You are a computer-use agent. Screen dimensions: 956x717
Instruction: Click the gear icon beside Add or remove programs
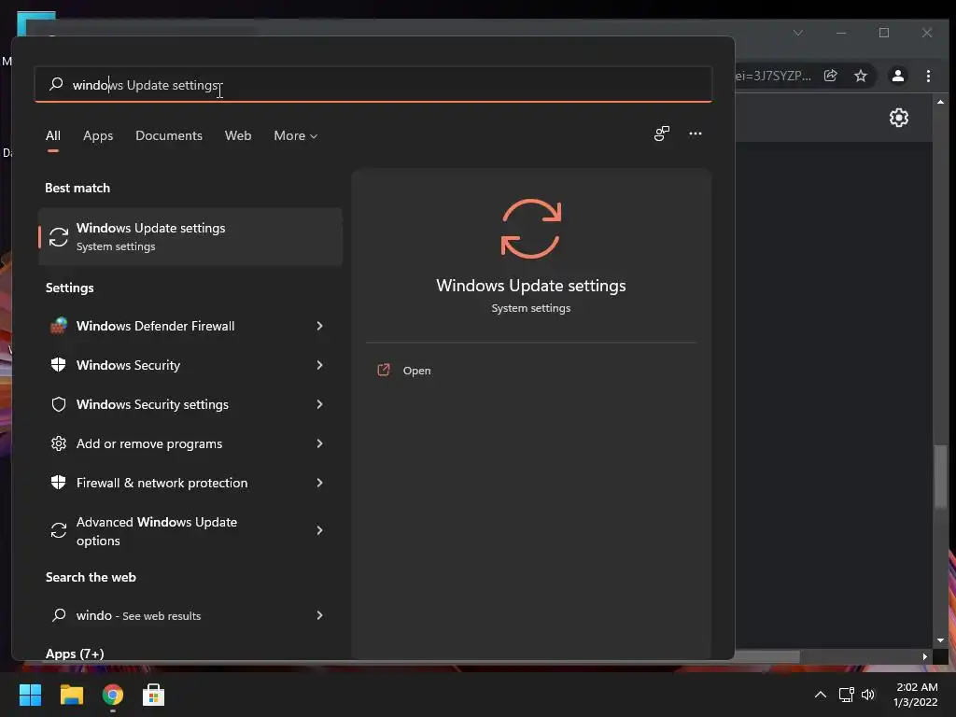[x=59, y=443]
